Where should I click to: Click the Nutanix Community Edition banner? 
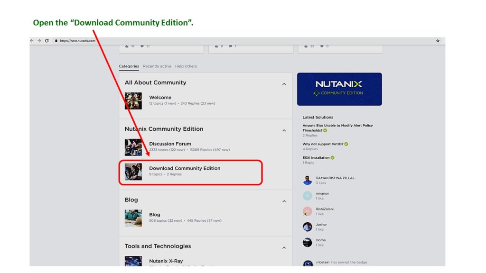pyautogui.click(x=339, y=89)
